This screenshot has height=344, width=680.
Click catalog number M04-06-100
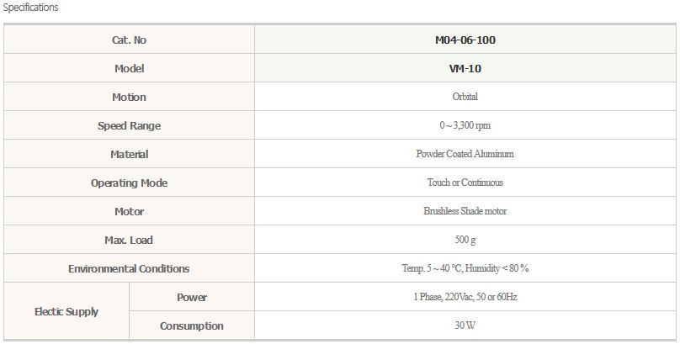[465, 40]
